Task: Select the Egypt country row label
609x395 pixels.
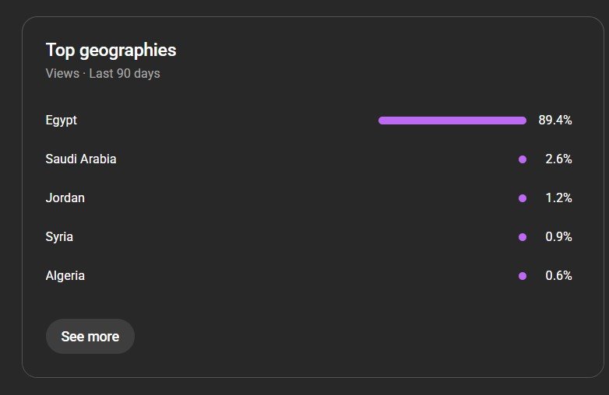Action: (x=62, y=121)
